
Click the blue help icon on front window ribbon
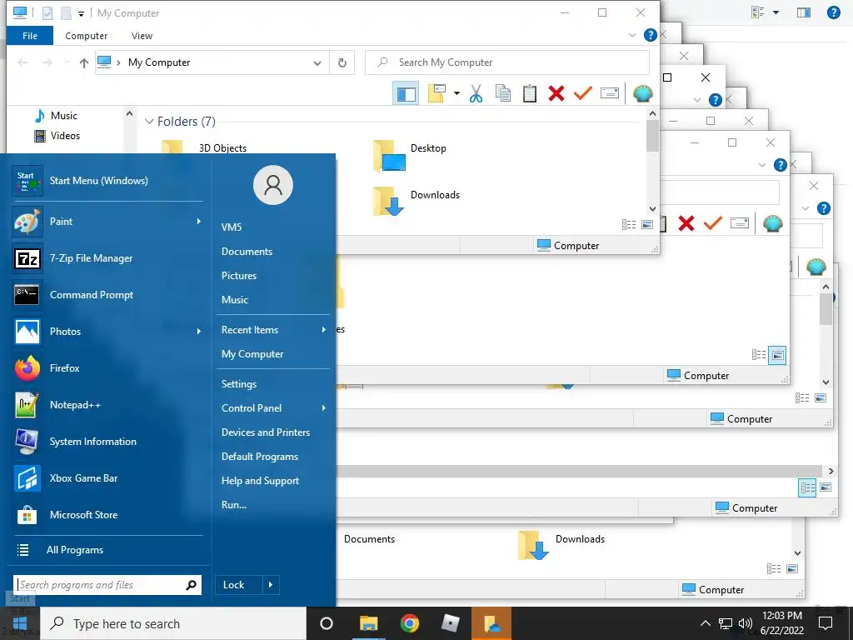point(650,35)
